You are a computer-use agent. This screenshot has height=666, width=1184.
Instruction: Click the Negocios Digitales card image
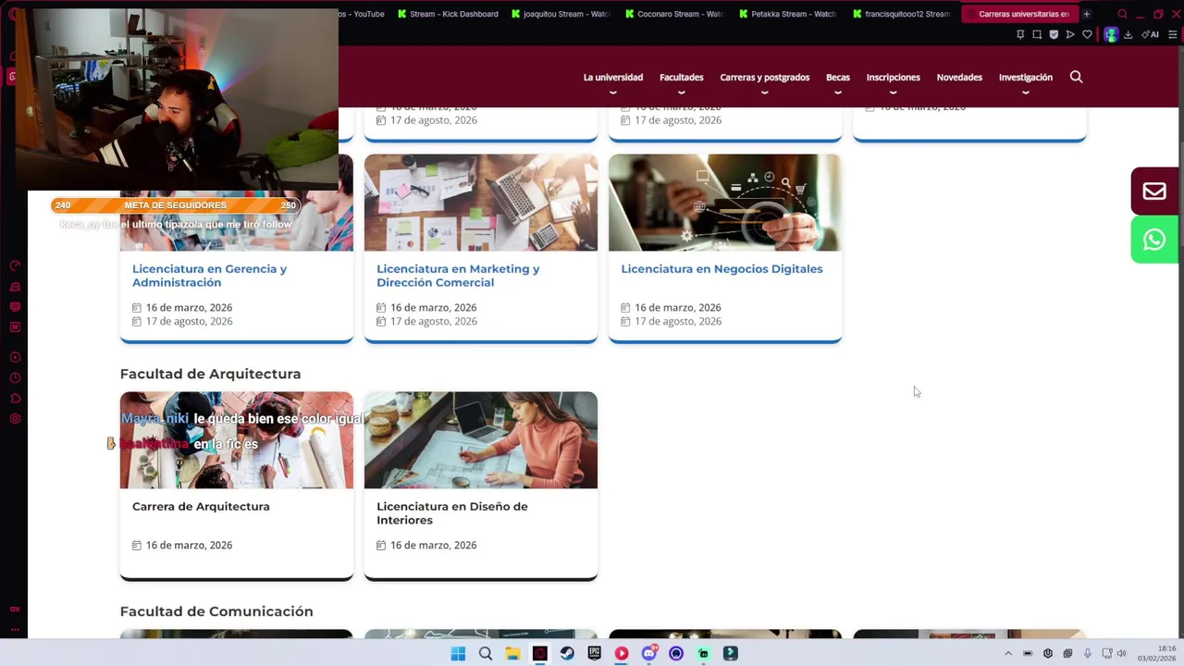point(725,203)
